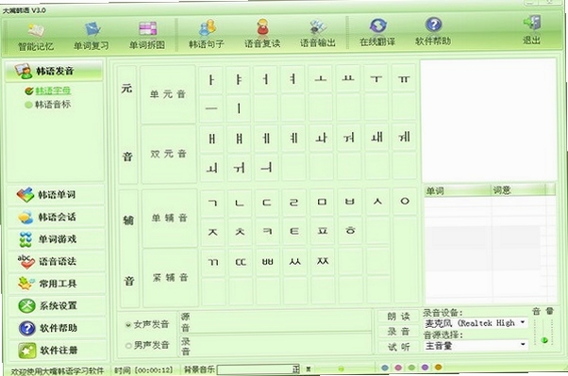Open 系统设置 system settings sidebar section
Image resolution: width=568 pixels, height=376 pixels.
pos(58,305)
